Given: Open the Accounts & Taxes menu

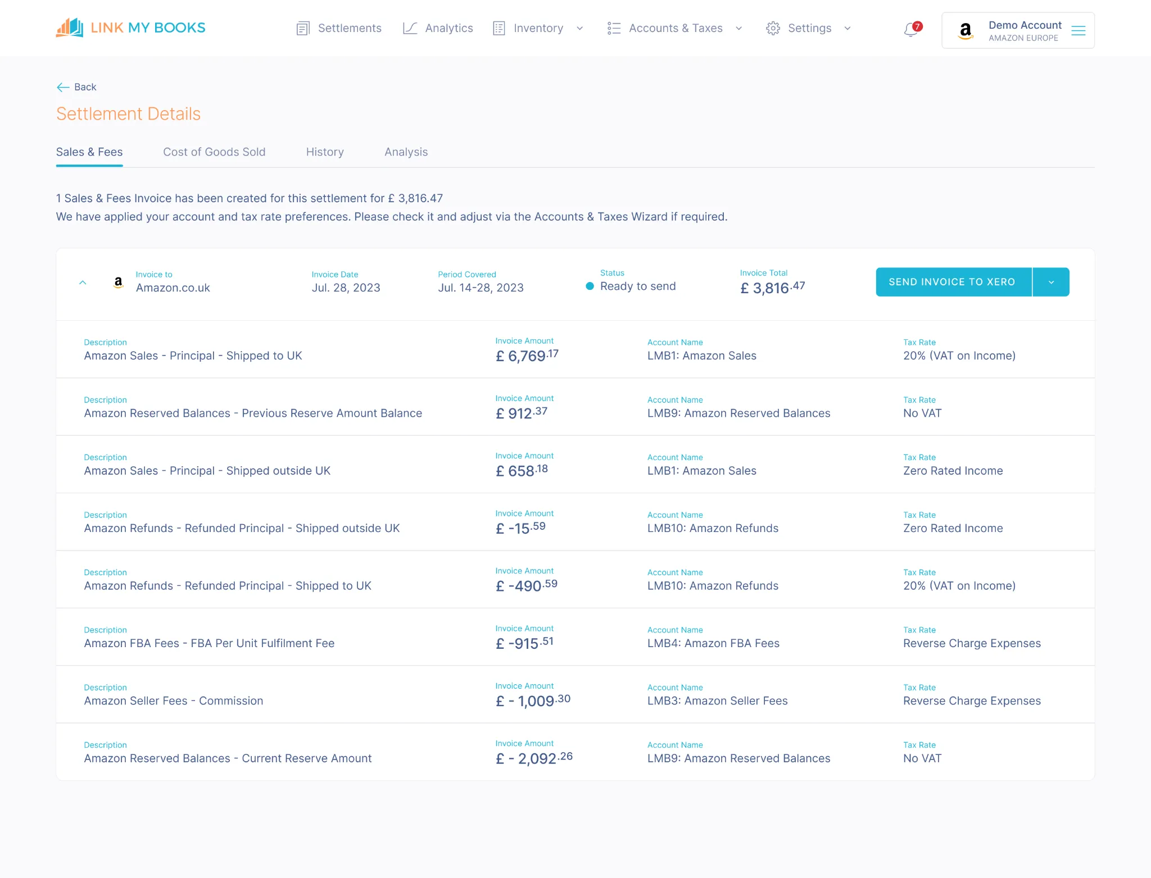Looking at the screenshot, I should pos(676,28).
